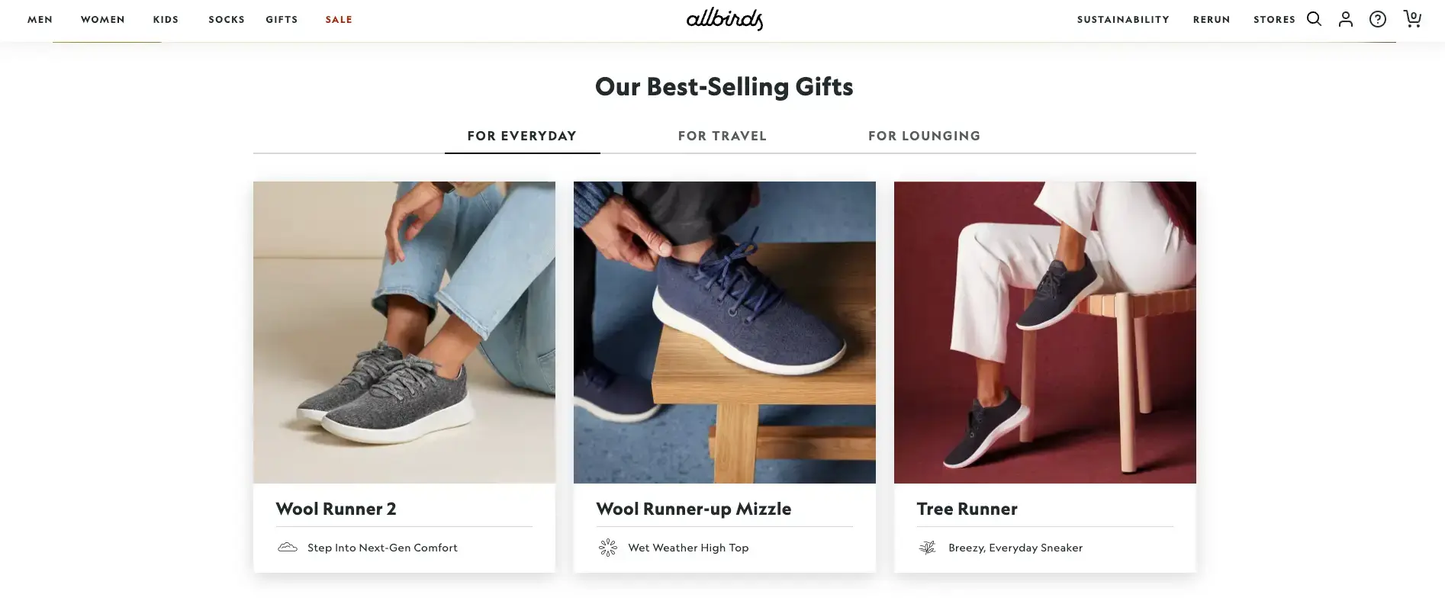
Task: Open the search icon in the header
Action: [x=1314, y=19]
